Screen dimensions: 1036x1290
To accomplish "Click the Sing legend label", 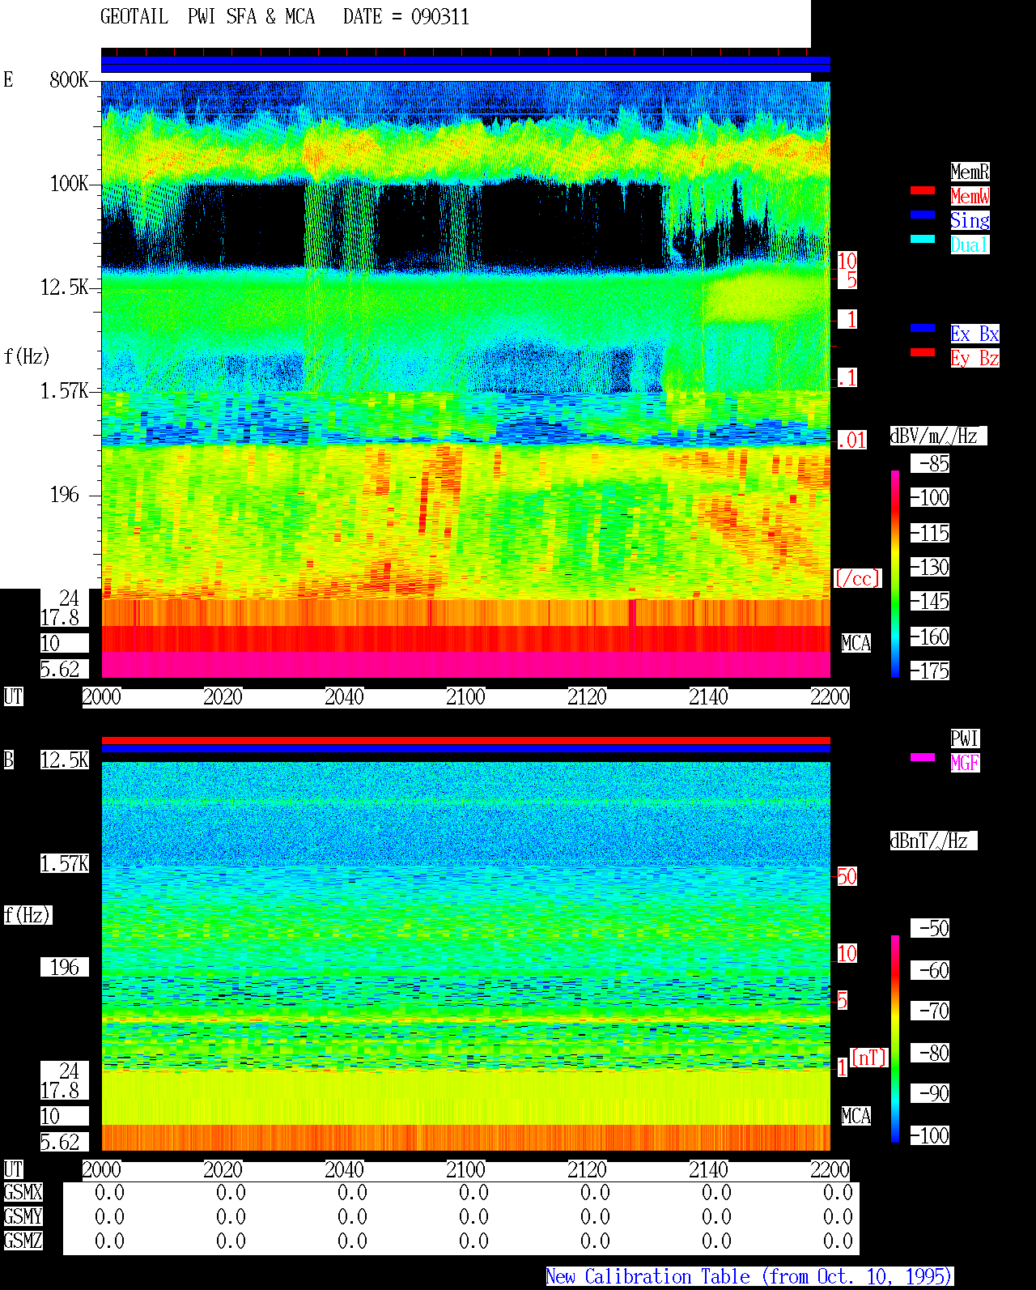I will point(970,220).
